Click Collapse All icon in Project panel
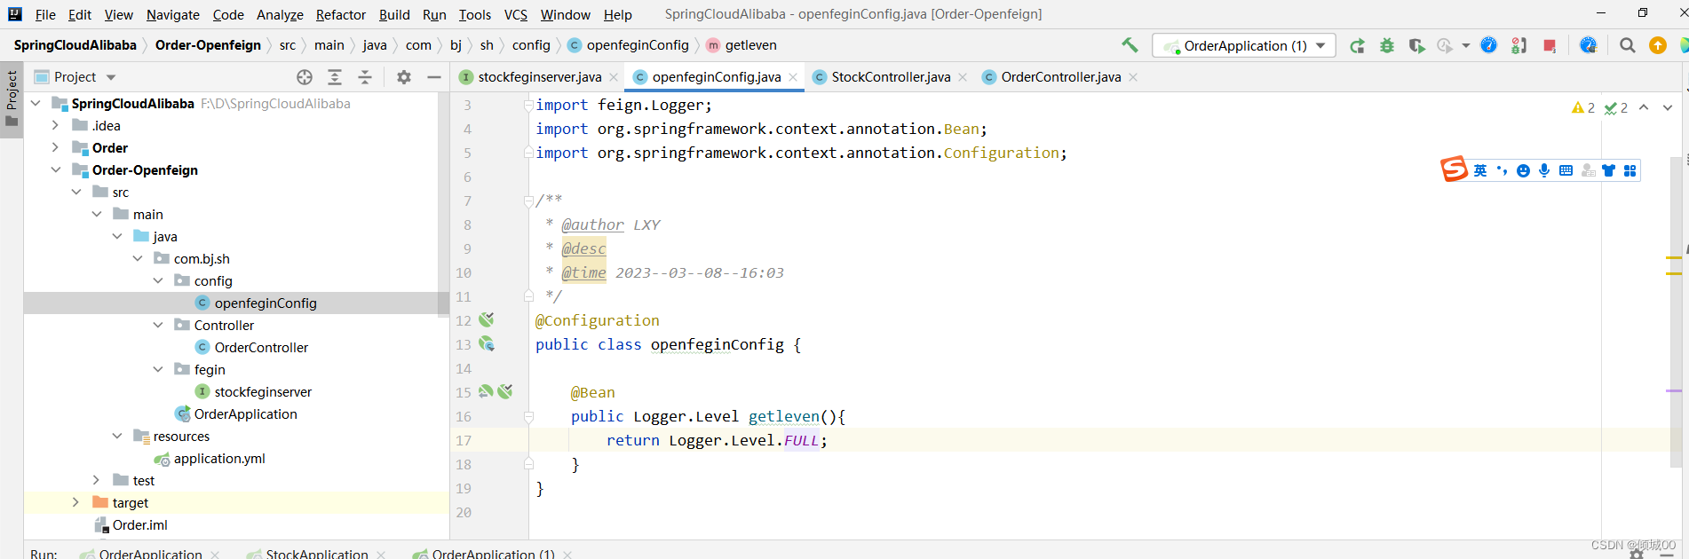The image size is (1689, 559). 365,77
